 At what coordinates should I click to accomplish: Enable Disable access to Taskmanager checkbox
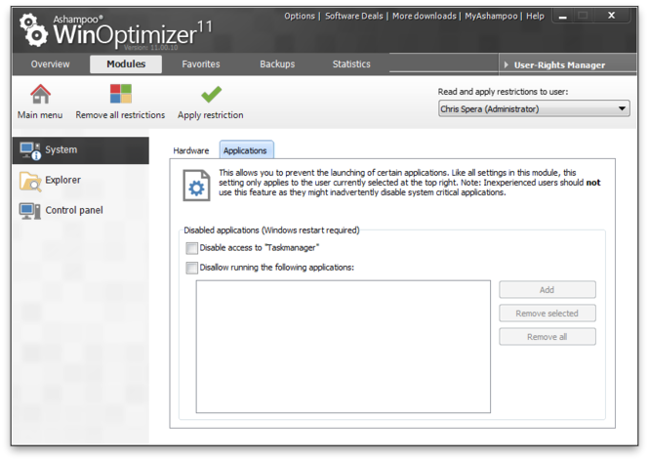191,248
